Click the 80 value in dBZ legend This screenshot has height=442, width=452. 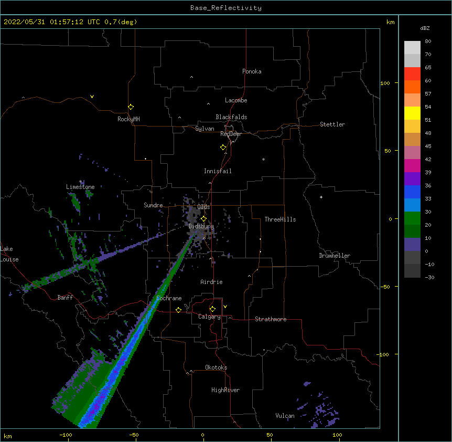click(x=428, y=41)
